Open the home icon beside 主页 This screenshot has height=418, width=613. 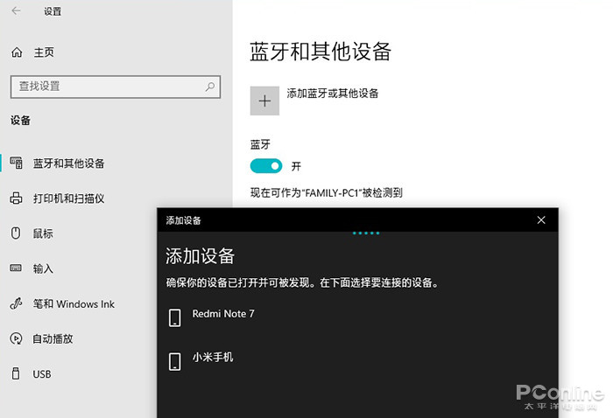[17, 52]
